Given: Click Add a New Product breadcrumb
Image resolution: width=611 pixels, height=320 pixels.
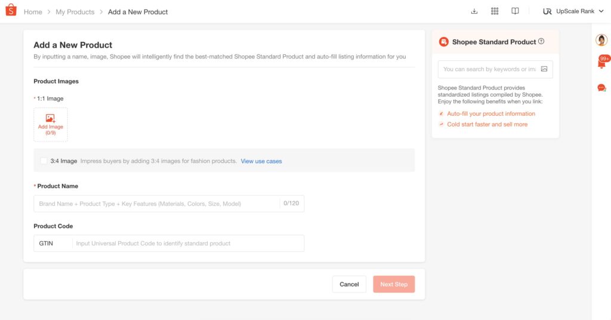Looking at the screenshot, I should [x=138, y=12].
